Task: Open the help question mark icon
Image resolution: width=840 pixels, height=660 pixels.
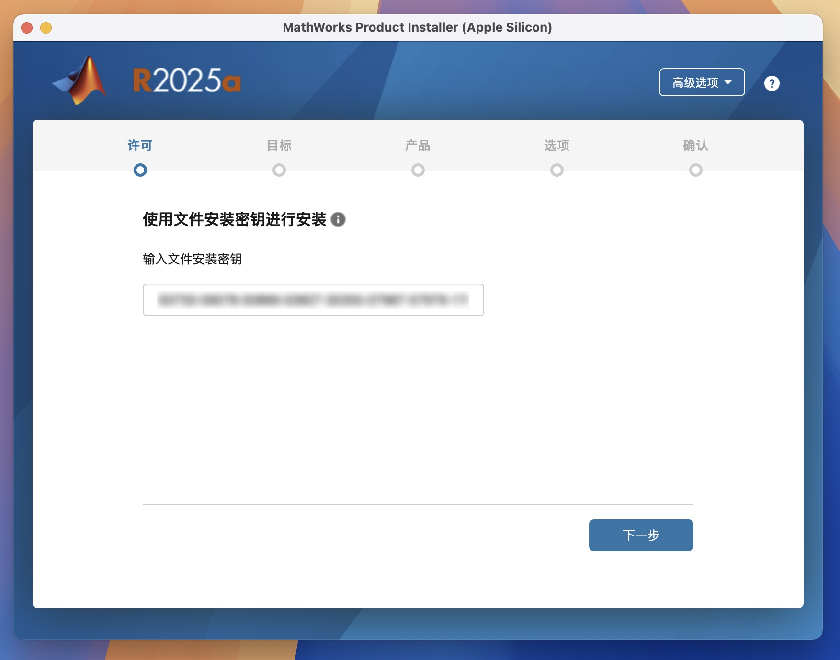Action: pyautogui.click(x=772, y=83)
